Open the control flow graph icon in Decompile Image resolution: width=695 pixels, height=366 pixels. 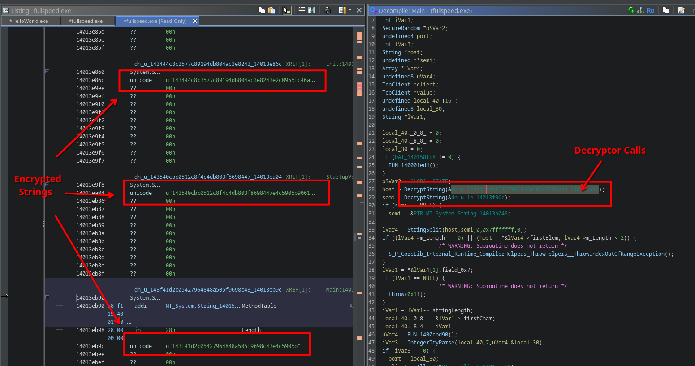pos(640,10)
